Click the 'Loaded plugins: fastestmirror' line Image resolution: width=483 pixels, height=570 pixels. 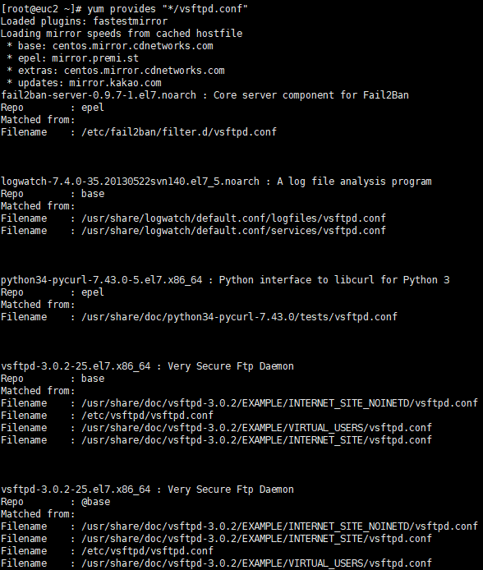84,21
